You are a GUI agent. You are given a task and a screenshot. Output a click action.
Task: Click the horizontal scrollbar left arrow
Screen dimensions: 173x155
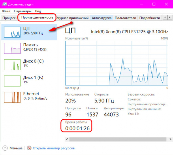[67, 139]
